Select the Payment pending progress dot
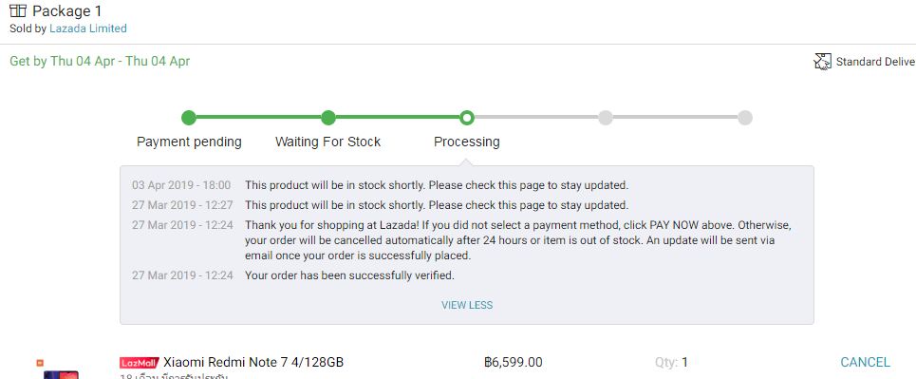916x379 pixels. click(189, 118)
